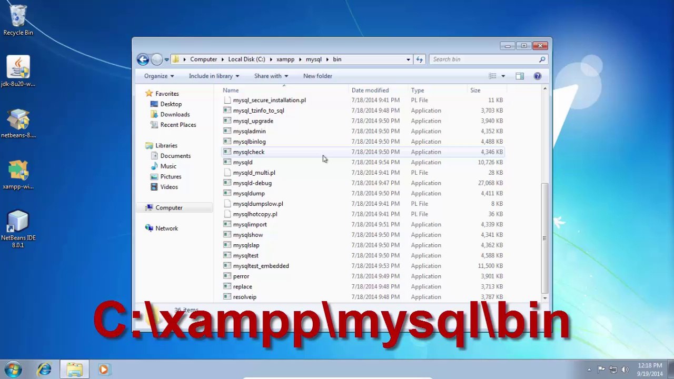Viewport: 674px width, 379px height.
Task: Open the Videos library
Action: pos(169,187)
